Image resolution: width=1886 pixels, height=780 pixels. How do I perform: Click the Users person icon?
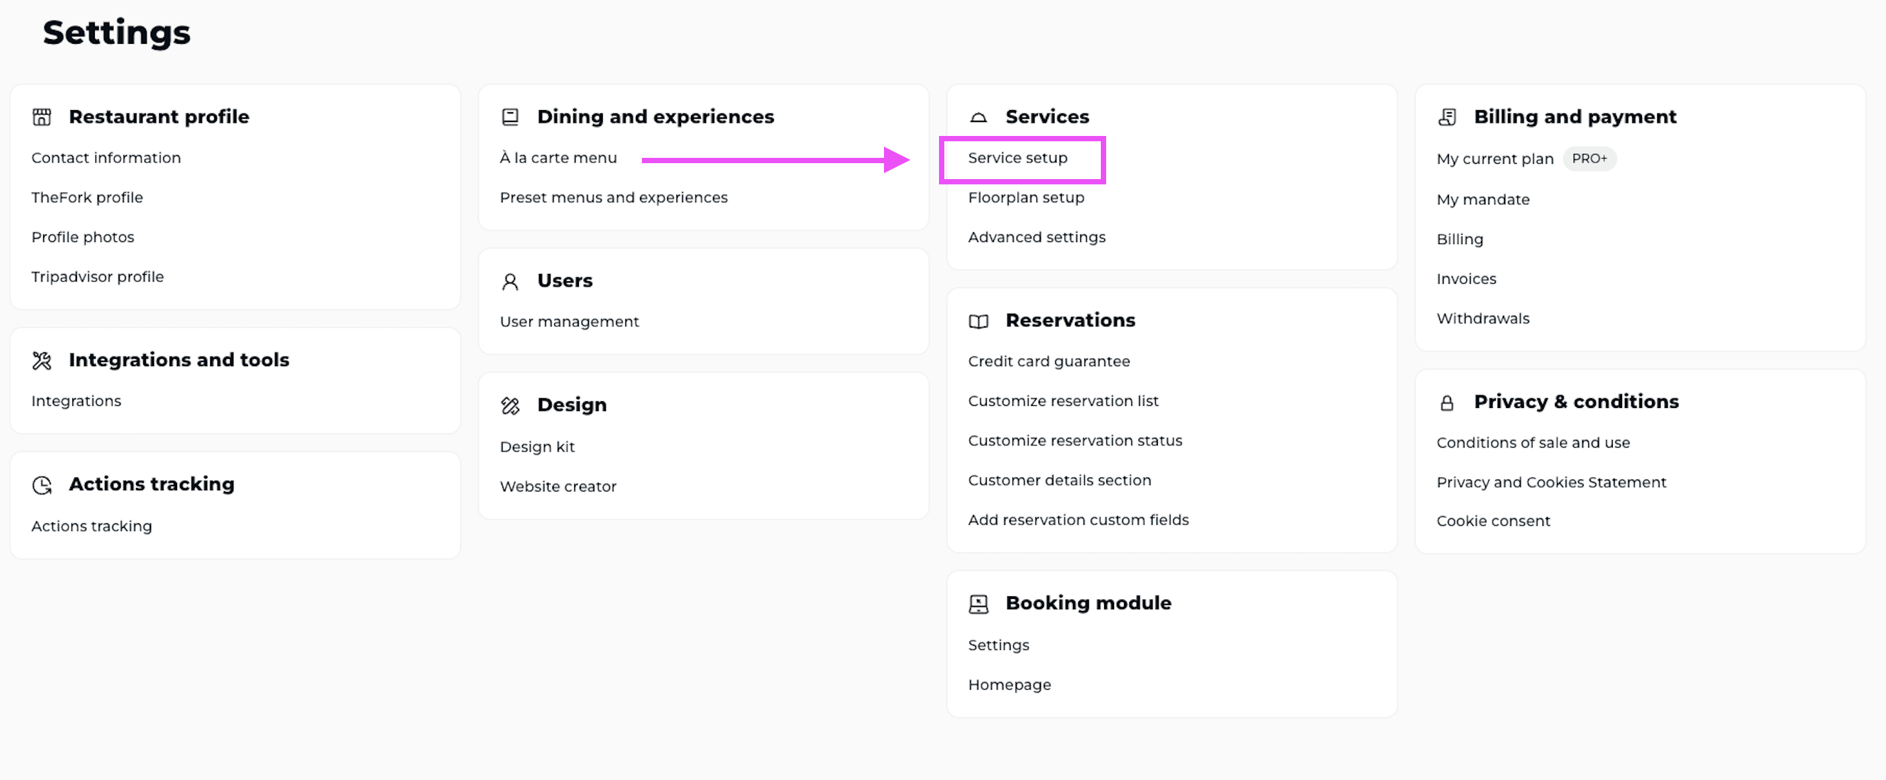click(x=511, y=282)
